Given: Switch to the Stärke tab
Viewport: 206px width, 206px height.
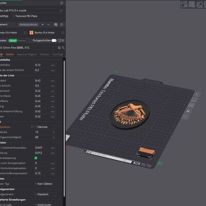Looking at the screenshot, I should click(10, 55).
